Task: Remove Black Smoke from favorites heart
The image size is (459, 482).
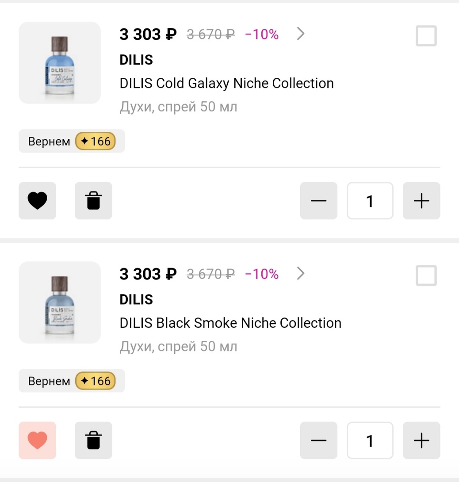Action: (37, 440)
